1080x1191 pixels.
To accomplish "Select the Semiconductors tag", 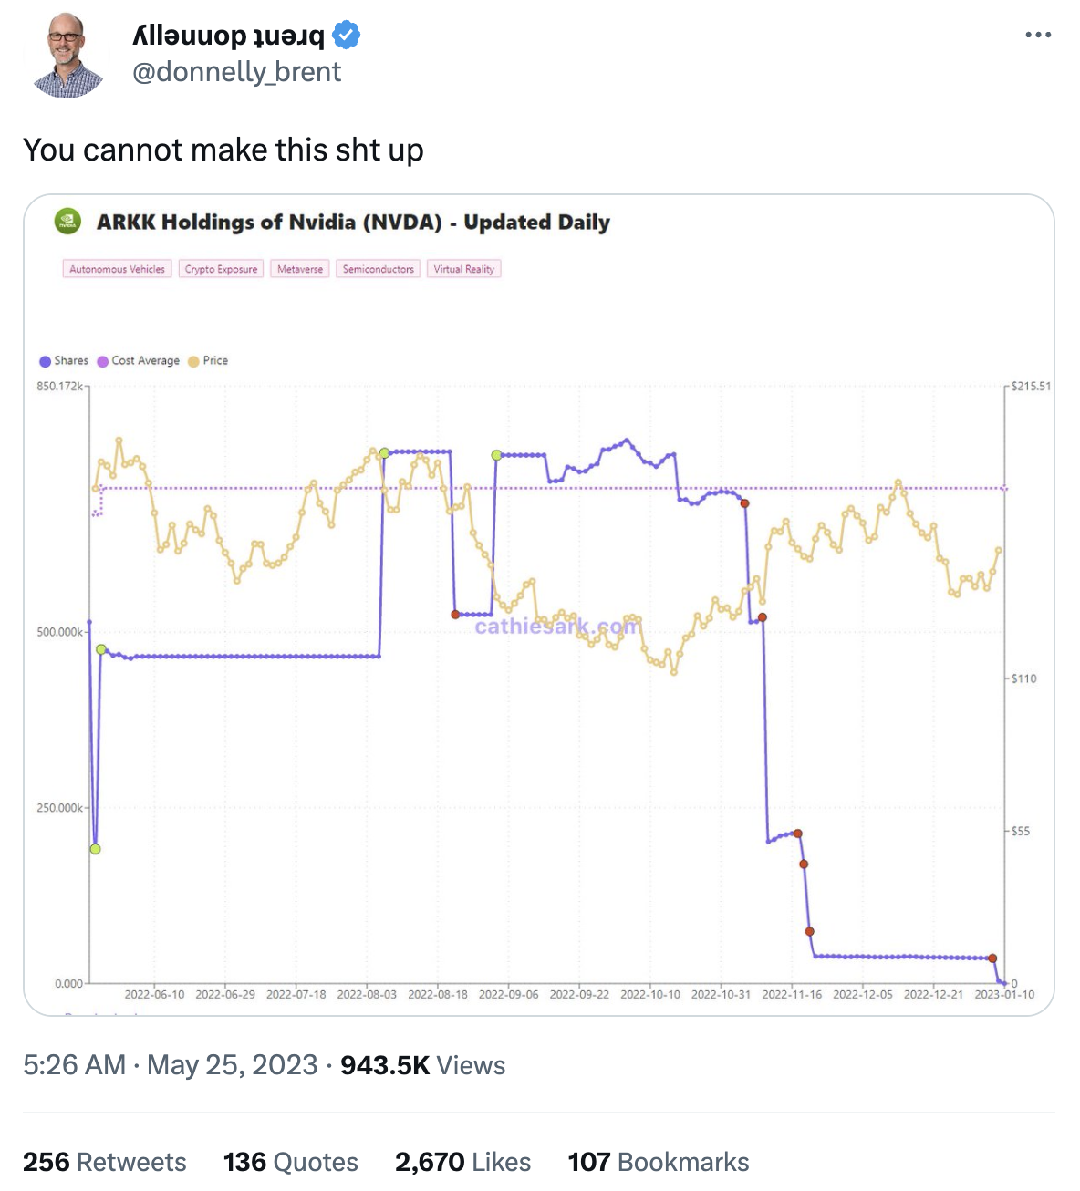I will click(x=379, y=269).
